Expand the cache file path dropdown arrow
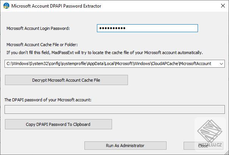Image resolution: width=229 pixels, height=155 pixels. (221, 64)
